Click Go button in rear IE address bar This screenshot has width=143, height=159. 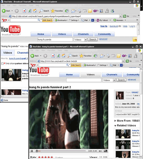pyautogui.click(x=126, y=16)
